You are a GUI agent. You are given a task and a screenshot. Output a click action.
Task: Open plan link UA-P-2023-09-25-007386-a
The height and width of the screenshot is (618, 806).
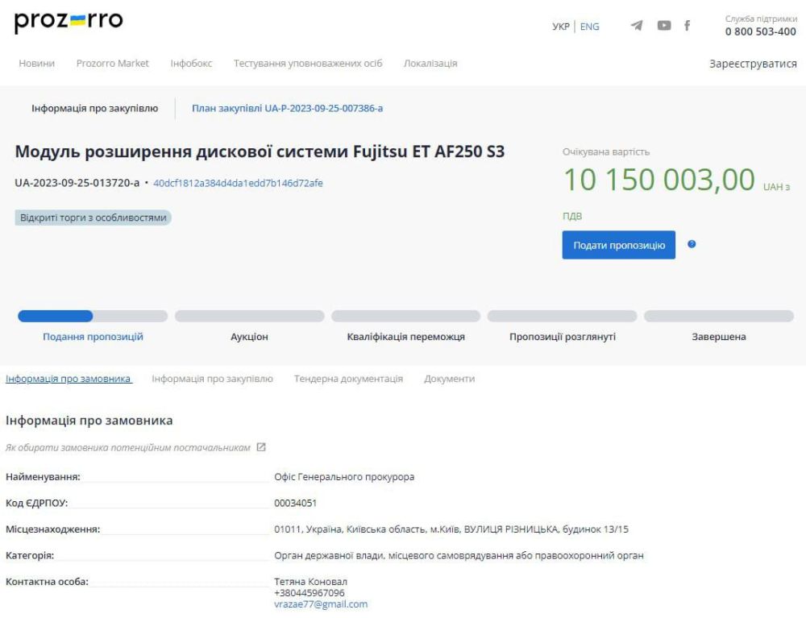pos(287,108)
